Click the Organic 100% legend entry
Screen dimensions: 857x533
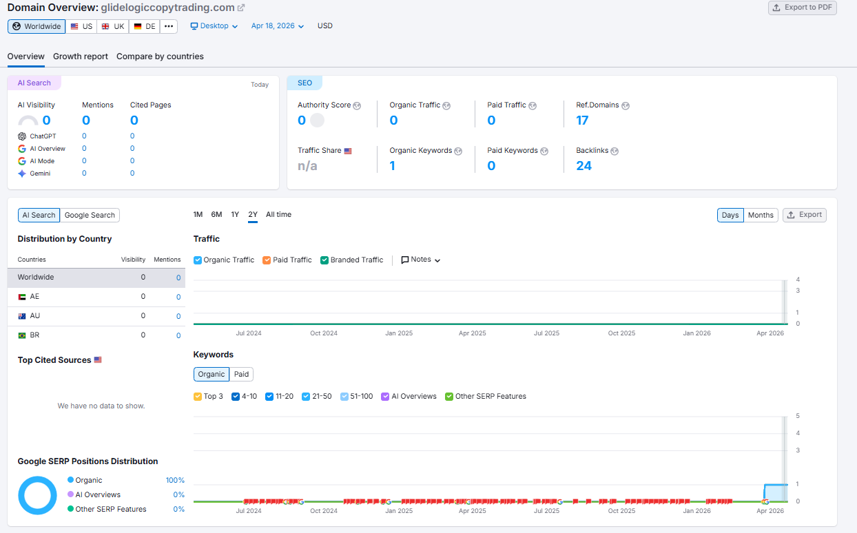[x=126, y=481]
